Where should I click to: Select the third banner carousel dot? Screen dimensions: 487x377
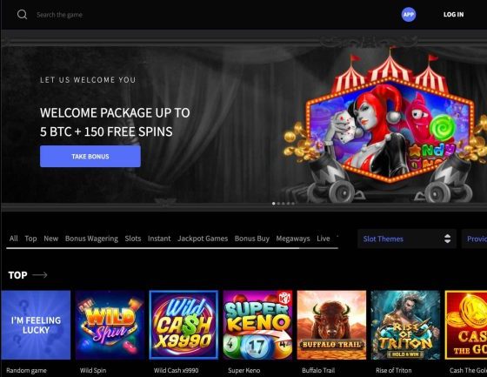[x=284, y=204]
